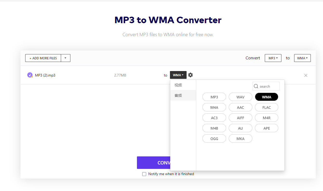Click the purple music file icon
The image size is (323, 191).
30,75
